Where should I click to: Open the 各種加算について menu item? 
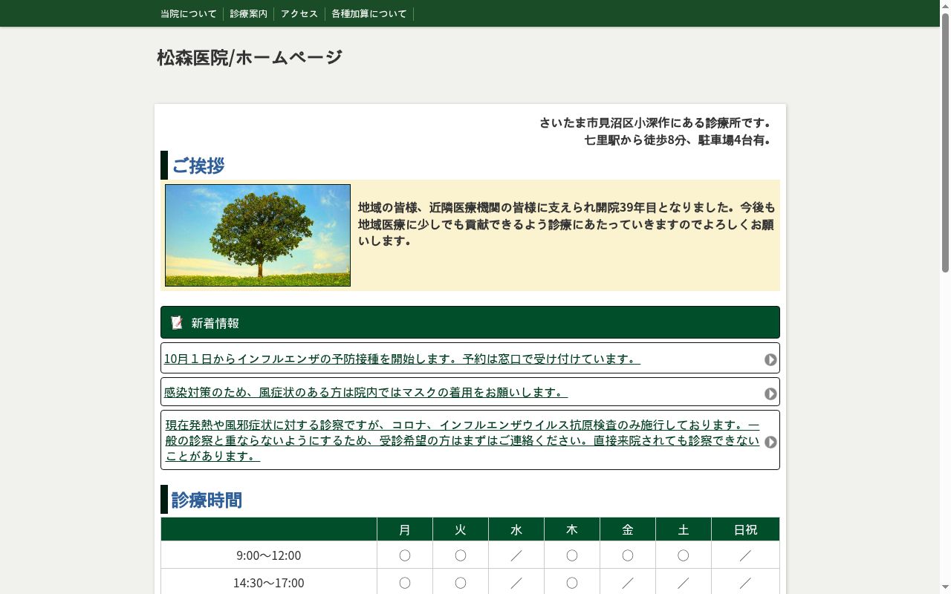click(x=369, y=13)
